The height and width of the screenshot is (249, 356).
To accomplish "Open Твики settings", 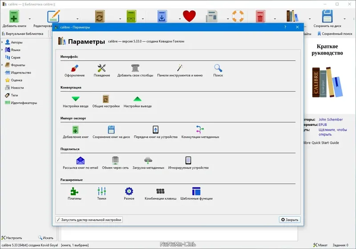I will tap(102, 194).
